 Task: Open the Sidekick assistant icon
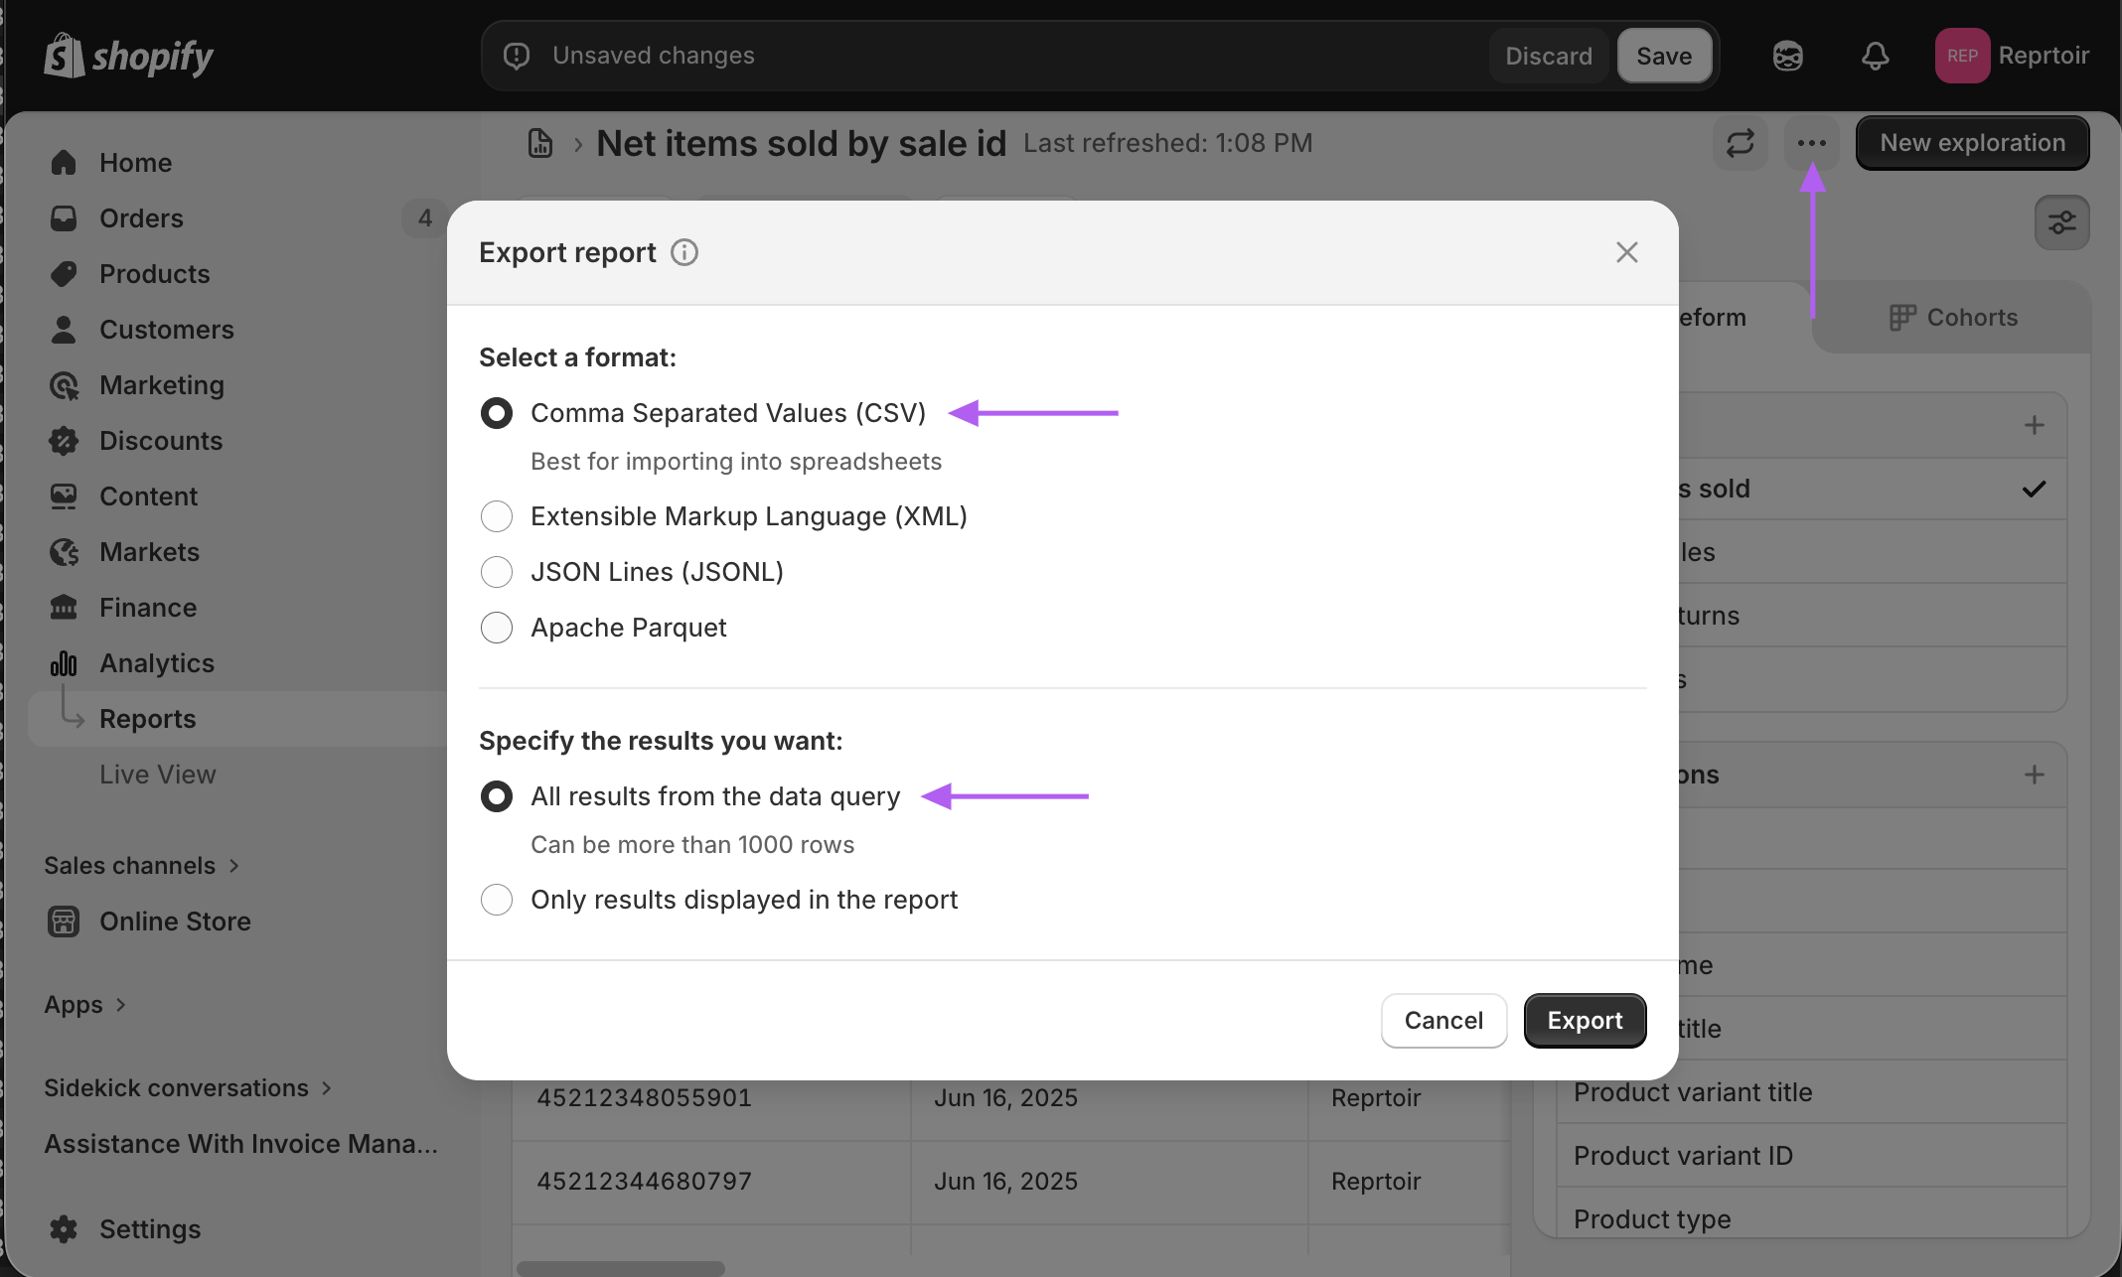pos(1787,56)
